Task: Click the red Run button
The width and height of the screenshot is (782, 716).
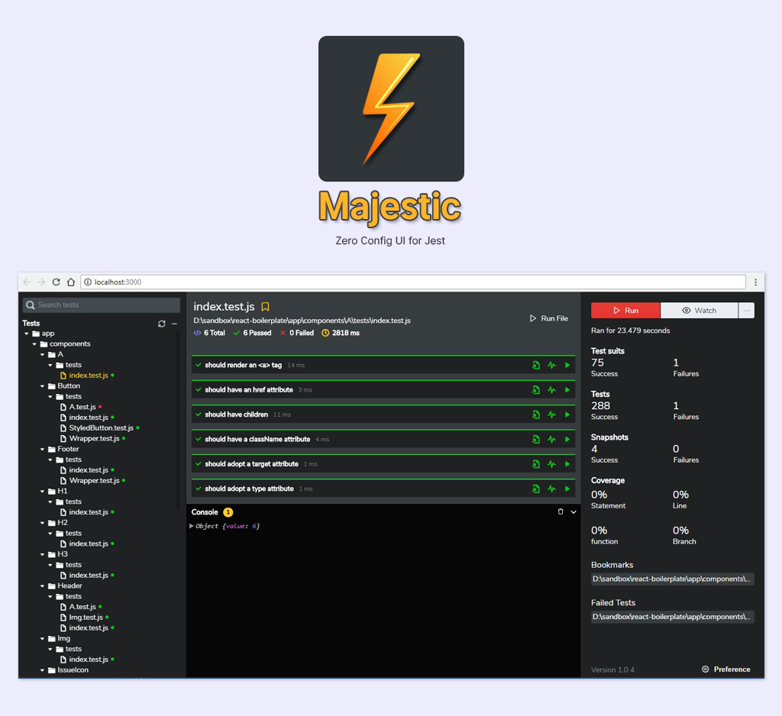Action: (x=625, y=310)
